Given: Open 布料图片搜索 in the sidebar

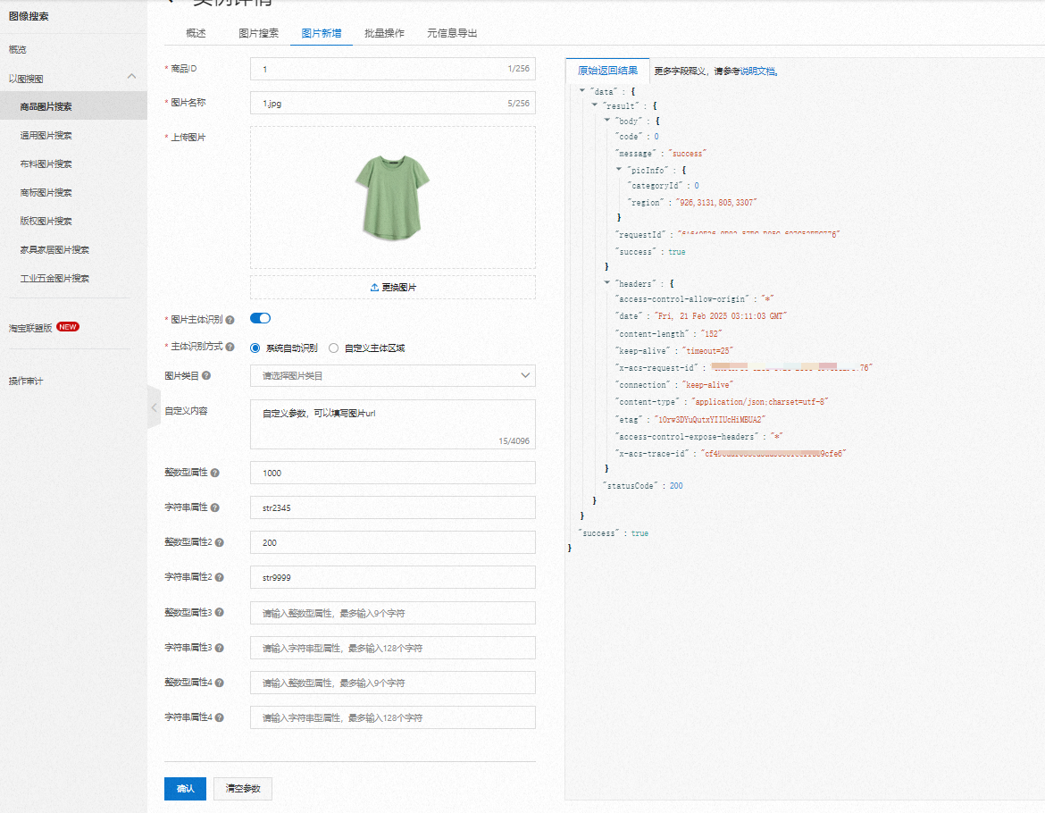Looking at the screenshot, I should click(x=46, y=163).
